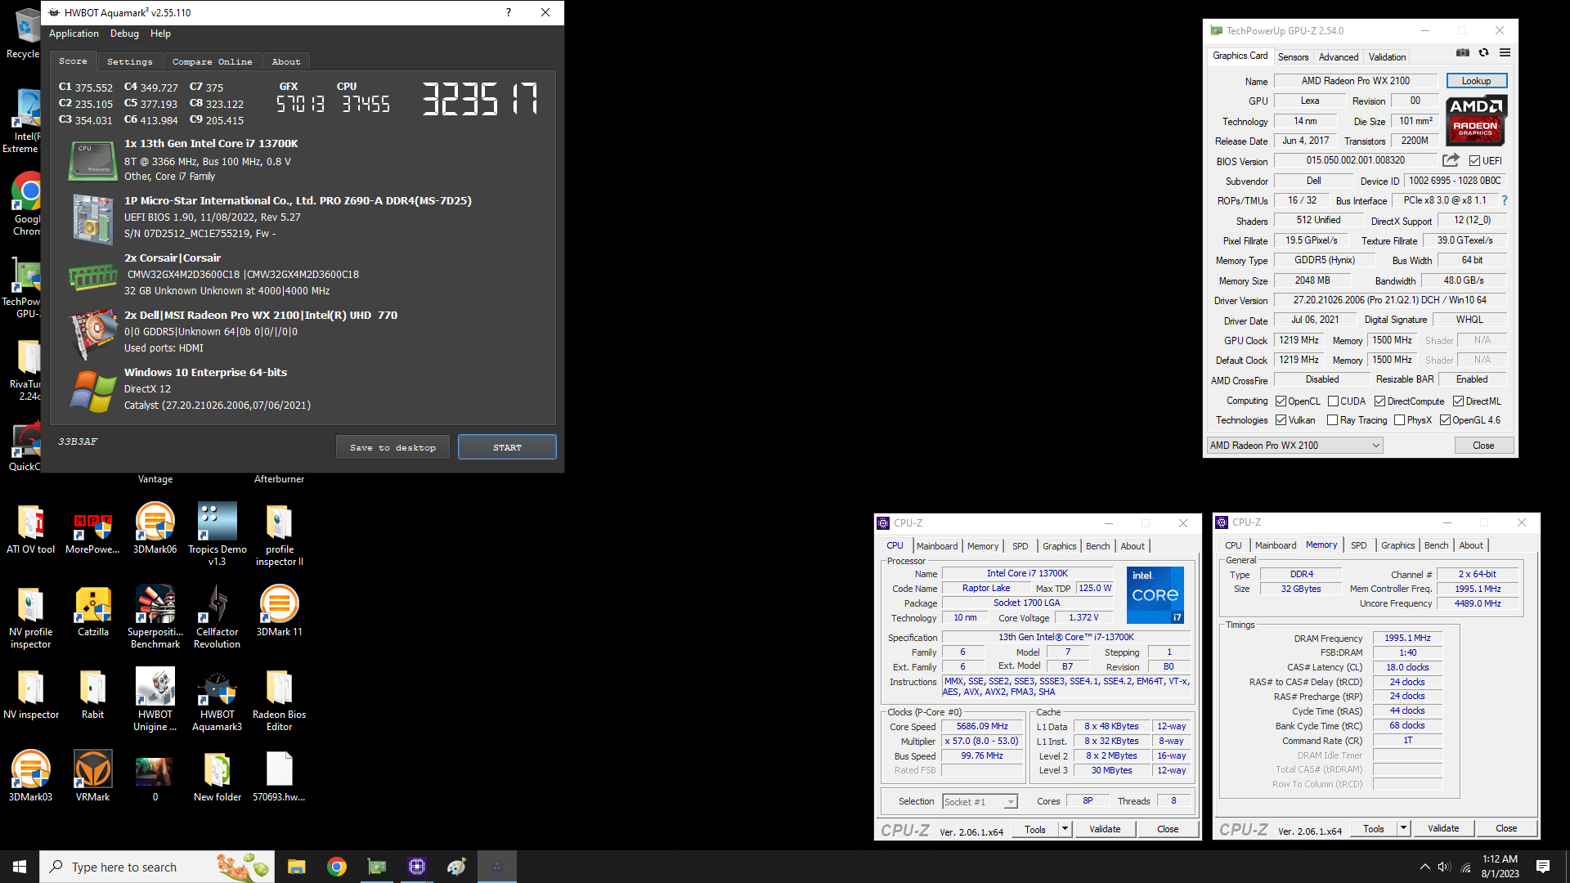Click the START button in Aquamark
The height and width of the screenshot is (883, 1570).
(x=507, y=447)
